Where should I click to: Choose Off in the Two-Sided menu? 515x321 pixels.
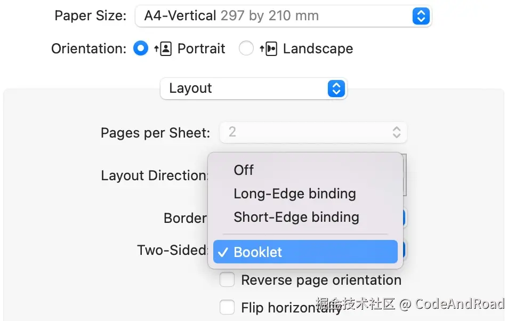(x=244, y=170)
